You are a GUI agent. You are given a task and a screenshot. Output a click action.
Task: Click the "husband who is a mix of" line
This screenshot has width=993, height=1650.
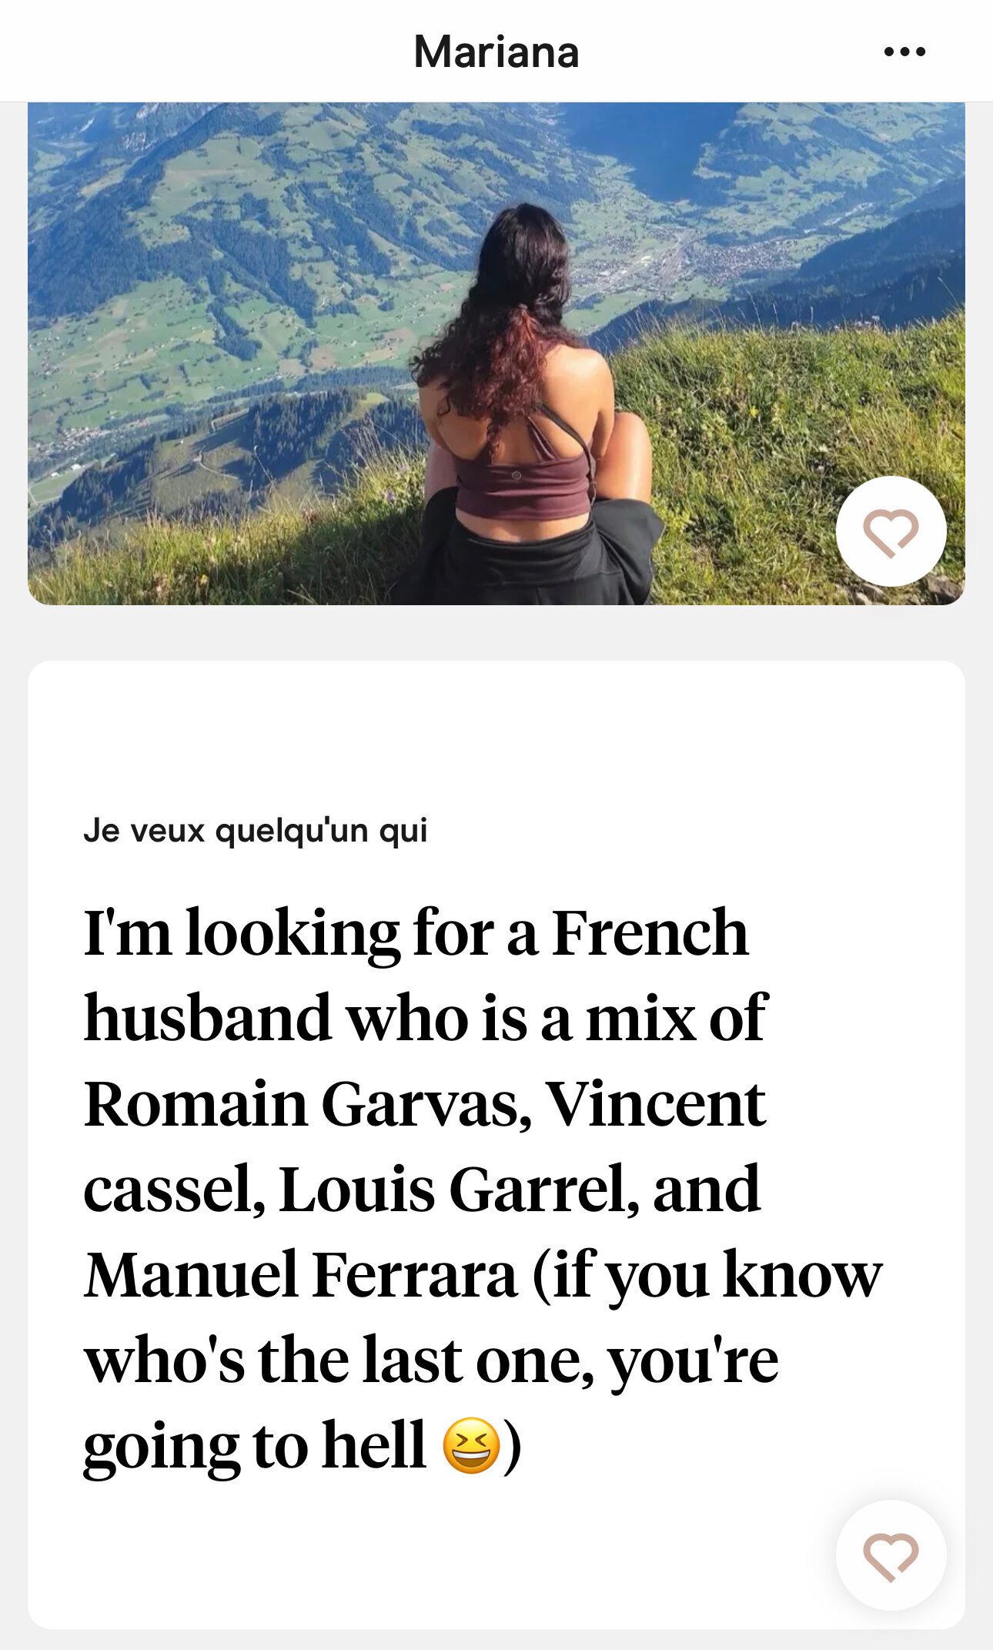coord(425,1019)
